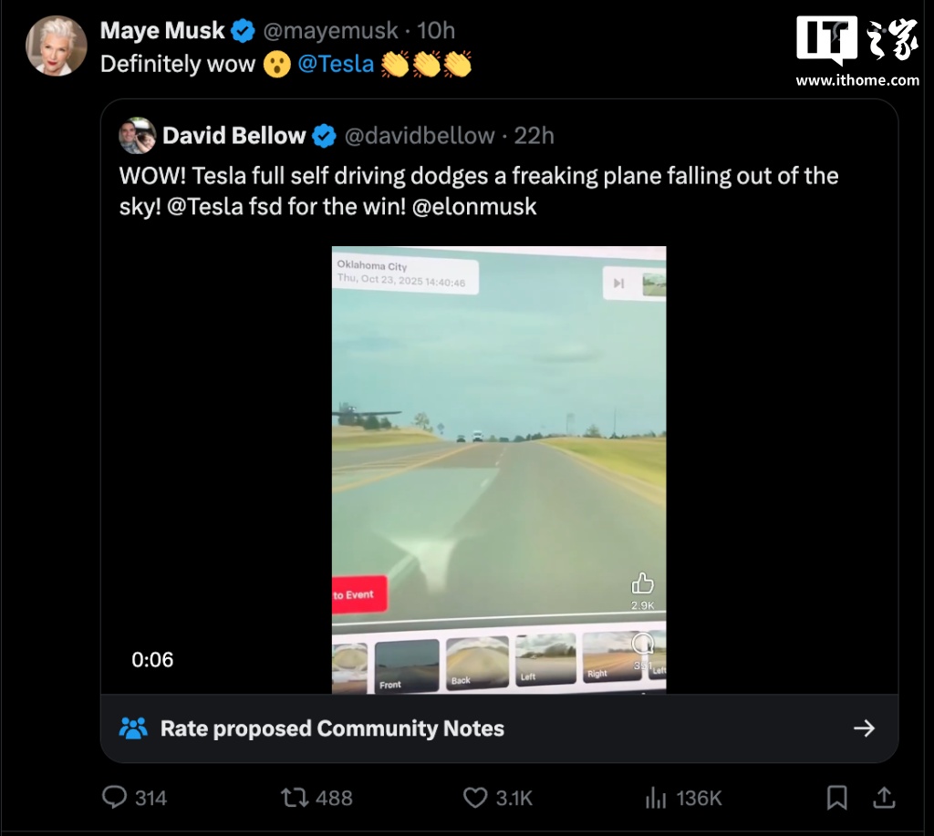Click David Bellow's verified checkmark
Viewport: 934px width, 836px height.
point(324,137)
